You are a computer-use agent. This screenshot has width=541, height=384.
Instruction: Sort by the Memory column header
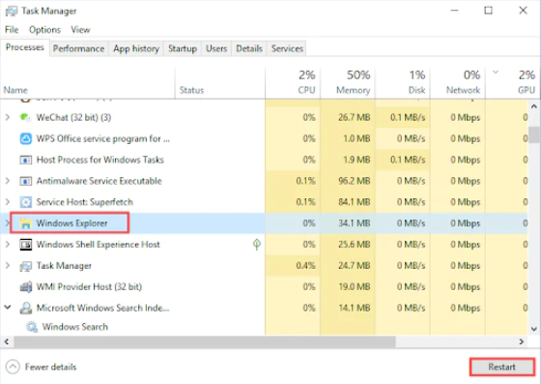coord(348,83)
